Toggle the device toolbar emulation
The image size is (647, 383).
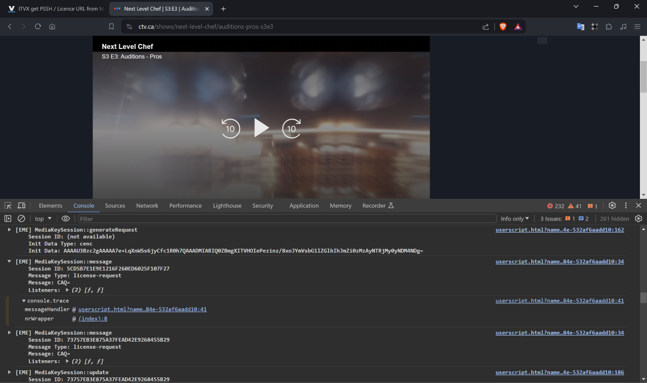click(x=22, y=205)
